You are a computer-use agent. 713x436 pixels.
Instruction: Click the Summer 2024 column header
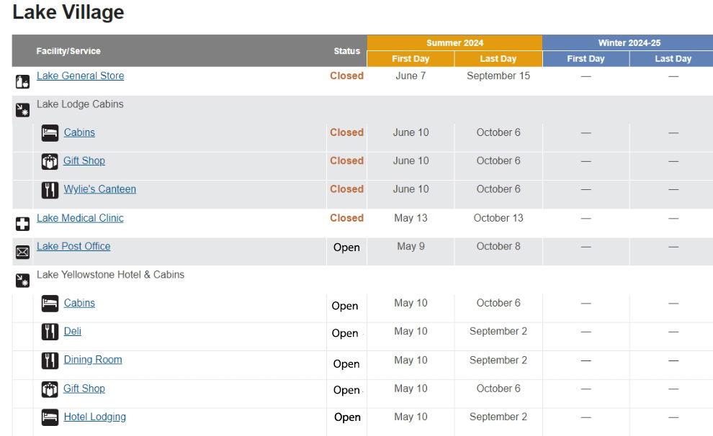point(454,43)
